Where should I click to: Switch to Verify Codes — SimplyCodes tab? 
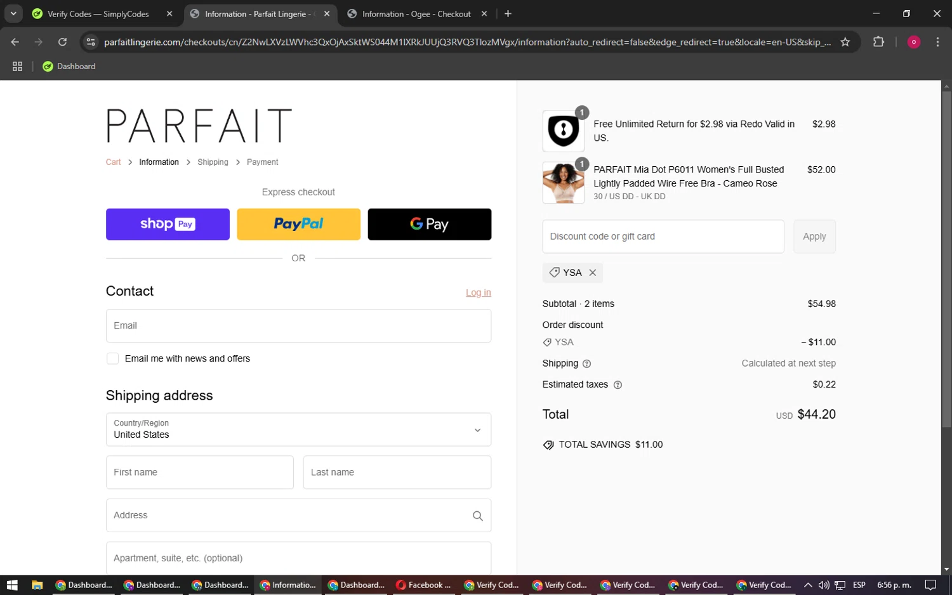click(98, 14)
